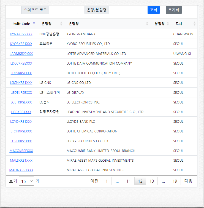Open MAONKRS1XXX swift code link
The height and width of the screenshot is (208, 204).
tap(21, 170)
